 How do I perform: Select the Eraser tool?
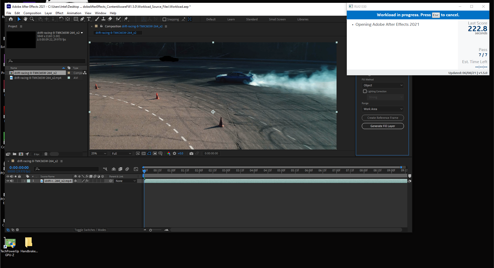[x=110, y=19]
